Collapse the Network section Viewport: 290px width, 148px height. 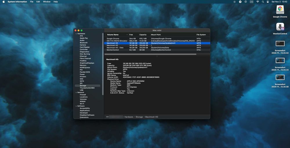tap(76, 92)
